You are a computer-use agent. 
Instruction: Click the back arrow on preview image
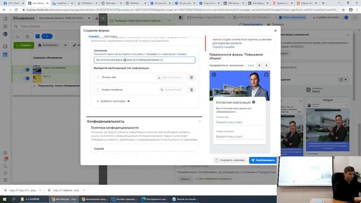214,74
